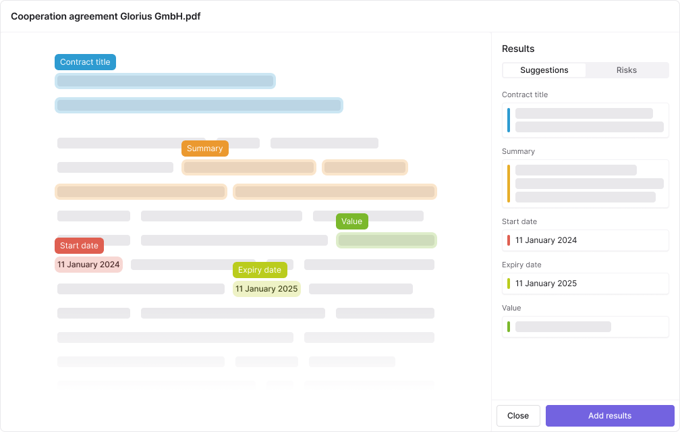Click the highlighted 11 January 2024 text
The width and height of the screenshot is (680, 432).
(x=88, y=265)
